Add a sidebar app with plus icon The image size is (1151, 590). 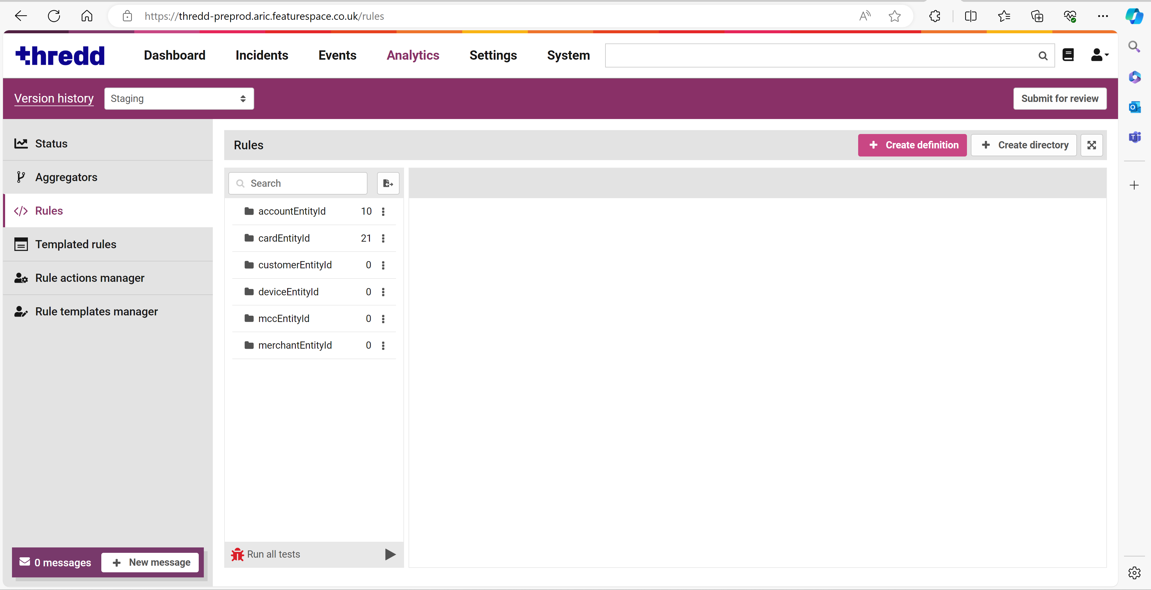[1134, 185]
